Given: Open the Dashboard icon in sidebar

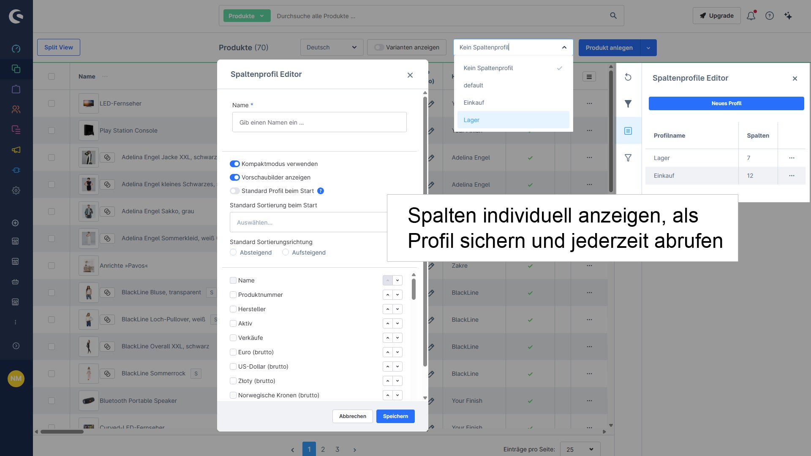Looking at the screenshot, I should 16,49.
